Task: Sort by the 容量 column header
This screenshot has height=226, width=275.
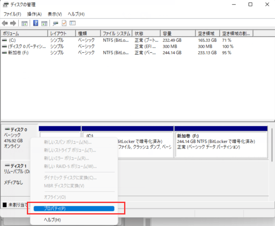Action: (x=178, y=33)
